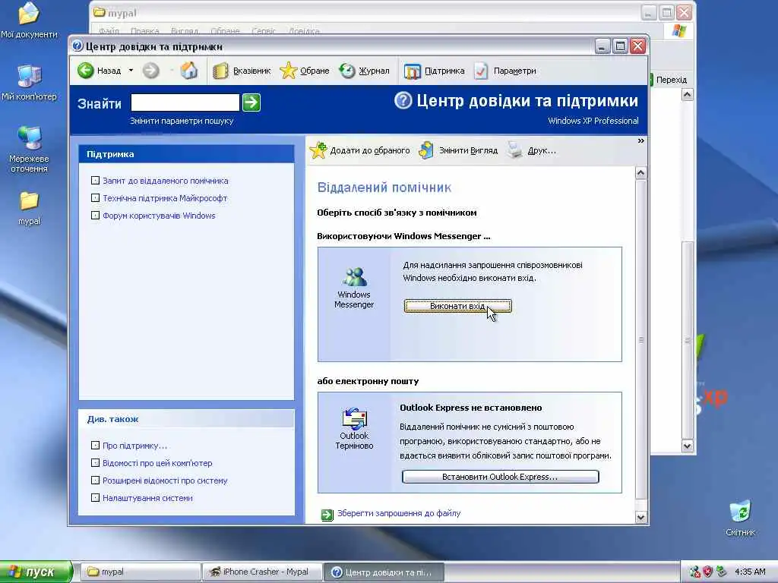Click the network connection tray icon

coord(694,572)
